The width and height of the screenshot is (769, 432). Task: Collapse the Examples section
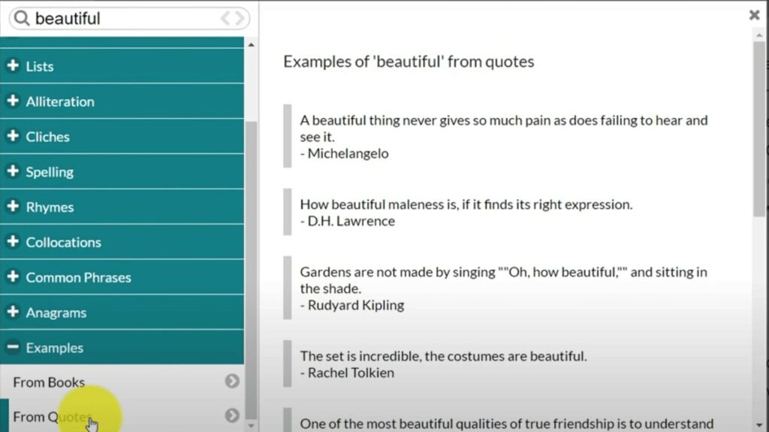click(122, 348)
